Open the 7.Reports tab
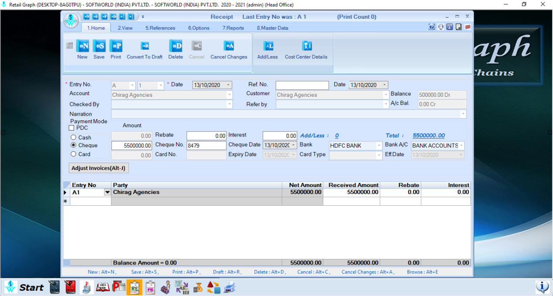Image resolution: width=553 pixels, height=296 pixels. tap(233, 28)
